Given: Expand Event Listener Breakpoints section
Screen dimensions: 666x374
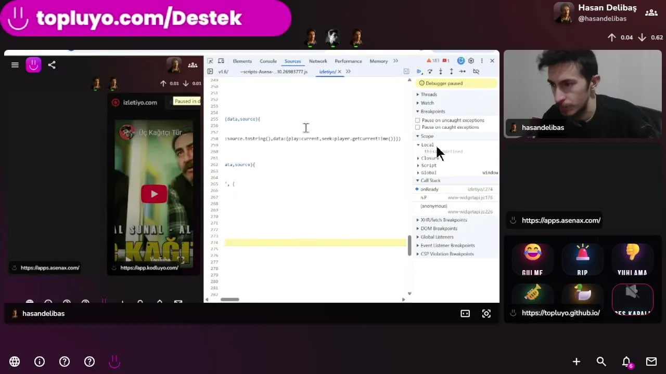Looking at the screenshot, I should pos(447,245).
